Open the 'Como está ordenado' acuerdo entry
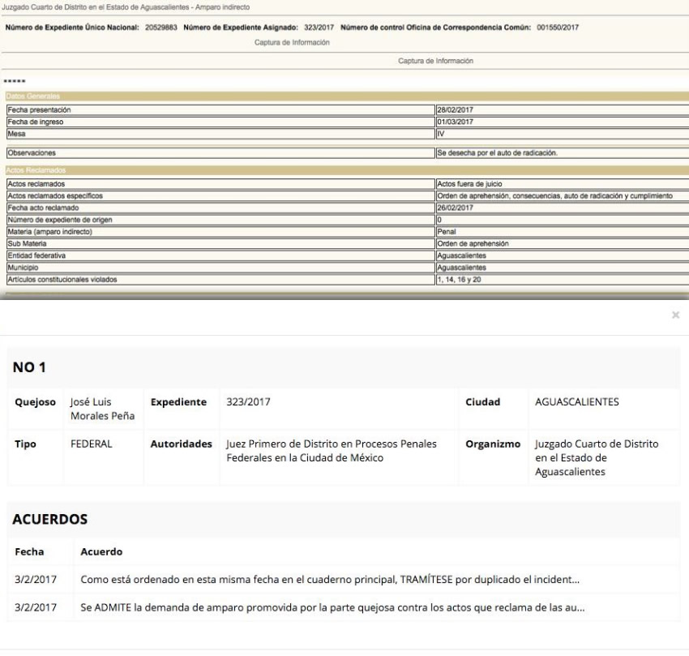689x656 pixels. point(330,580)
